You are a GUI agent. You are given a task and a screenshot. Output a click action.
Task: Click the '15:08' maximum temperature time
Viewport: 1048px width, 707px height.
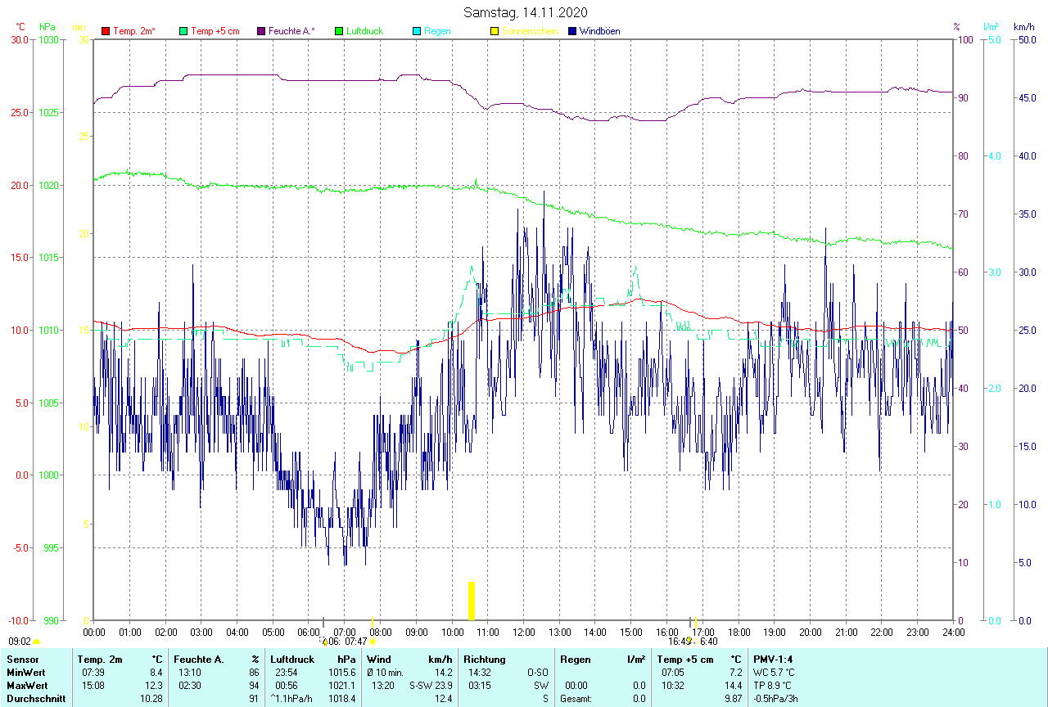[93, 686]
